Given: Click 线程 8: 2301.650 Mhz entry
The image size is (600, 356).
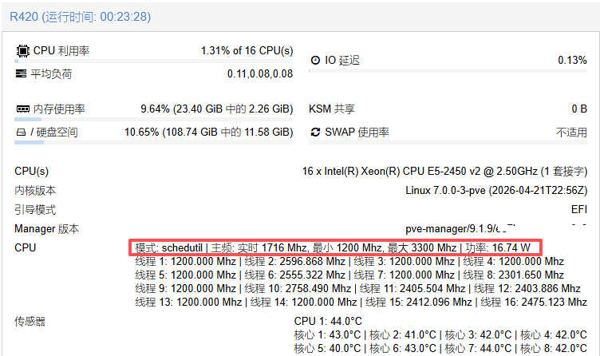Looking at the screenshot, I should 514,275.
